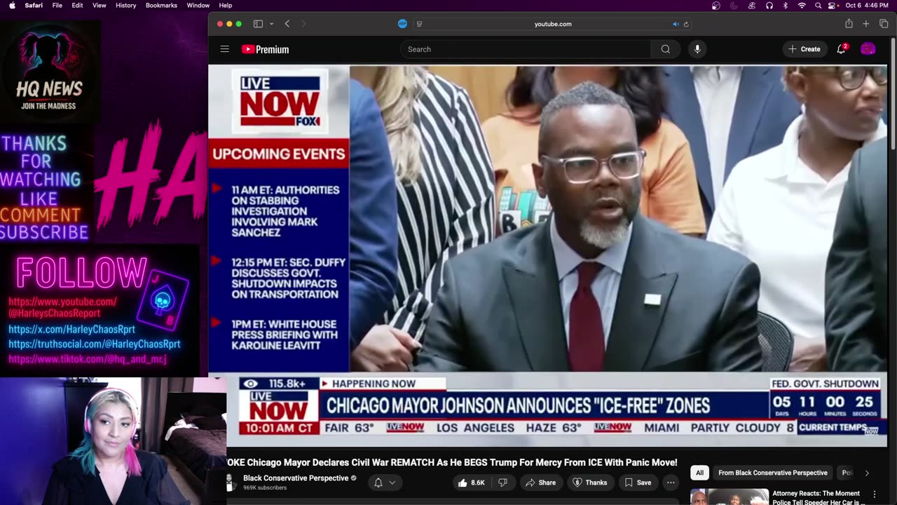Image resolution: width=897 pixels, height=505 pixels.
Task: Like the video with 8.6K likes
Action: [471, 483]
